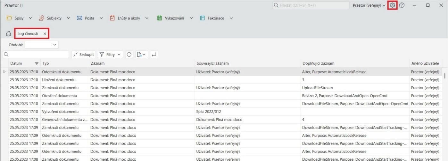Open the Pošta menu

click(x=89, y=18)
